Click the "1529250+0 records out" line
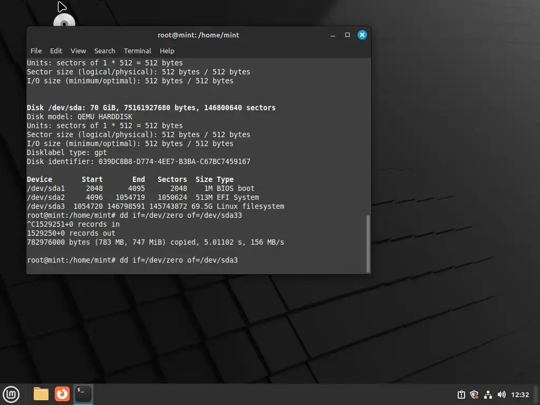The image size is (540, 405). pyautogui.click(x=71, y=233)
